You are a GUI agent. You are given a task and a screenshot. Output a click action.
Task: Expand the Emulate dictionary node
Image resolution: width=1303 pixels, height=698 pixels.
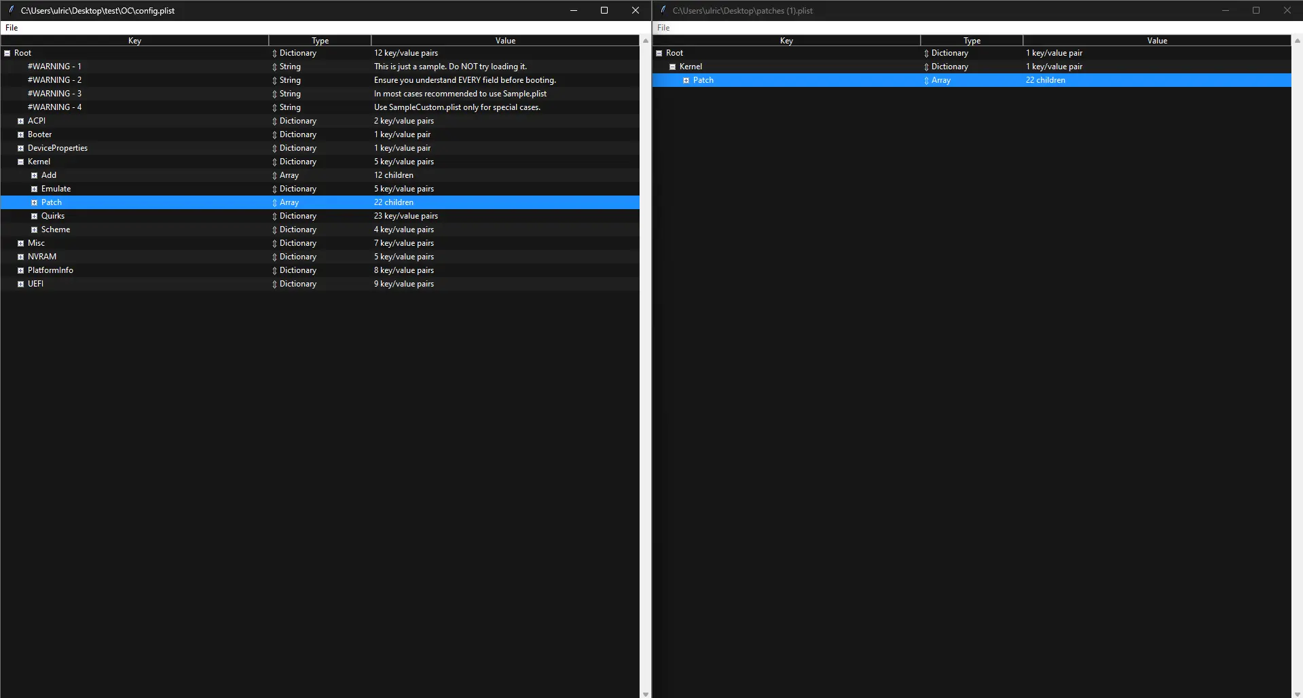point(34,189)
